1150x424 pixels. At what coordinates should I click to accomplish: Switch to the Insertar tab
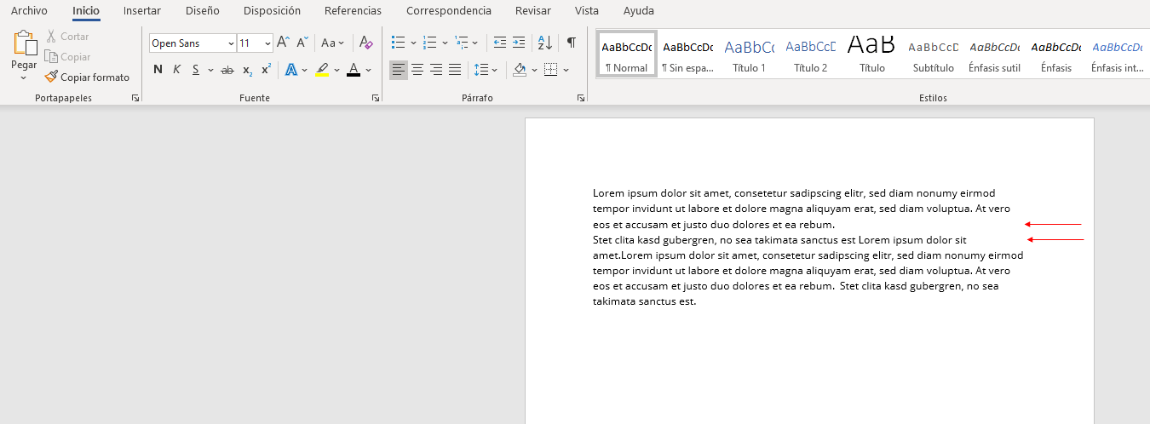(141, 11)
